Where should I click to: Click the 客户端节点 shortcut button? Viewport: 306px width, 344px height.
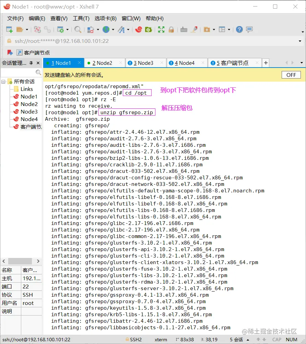pyautogui.click(x=33, y=53)
